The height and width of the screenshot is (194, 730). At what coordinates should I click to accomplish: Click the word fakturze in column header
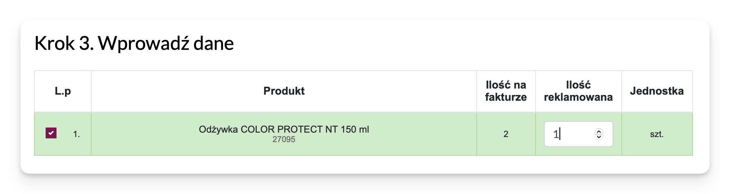(x=506, y=97)
